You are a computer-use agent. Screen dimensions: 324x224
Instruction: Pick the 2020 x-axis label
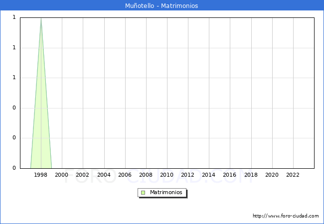(x=272, y=175)
